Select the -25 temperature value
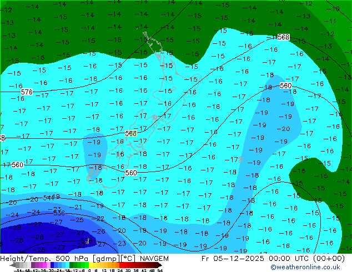The height and width of the screenshot is (272, 352). click(77, 220)
